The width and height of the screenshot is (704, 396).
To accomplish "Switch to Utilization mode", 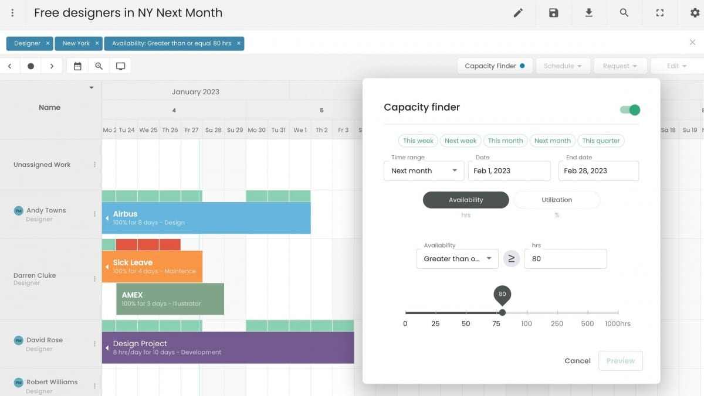I will point(556,200).
